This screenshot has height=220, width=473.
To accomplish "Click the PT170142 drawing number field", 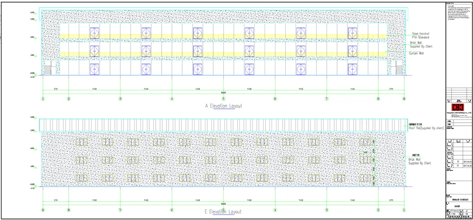I will coord(454,210).
